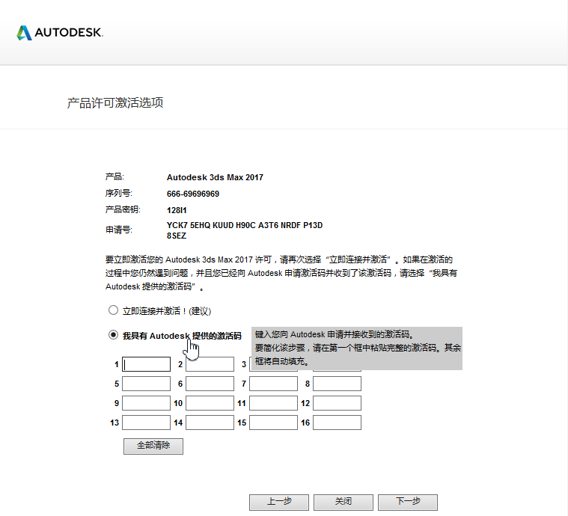Click the product name Autodesk 3ds Max 2017
The height and width of the screenshot is (516, 568).
(215, 177)
